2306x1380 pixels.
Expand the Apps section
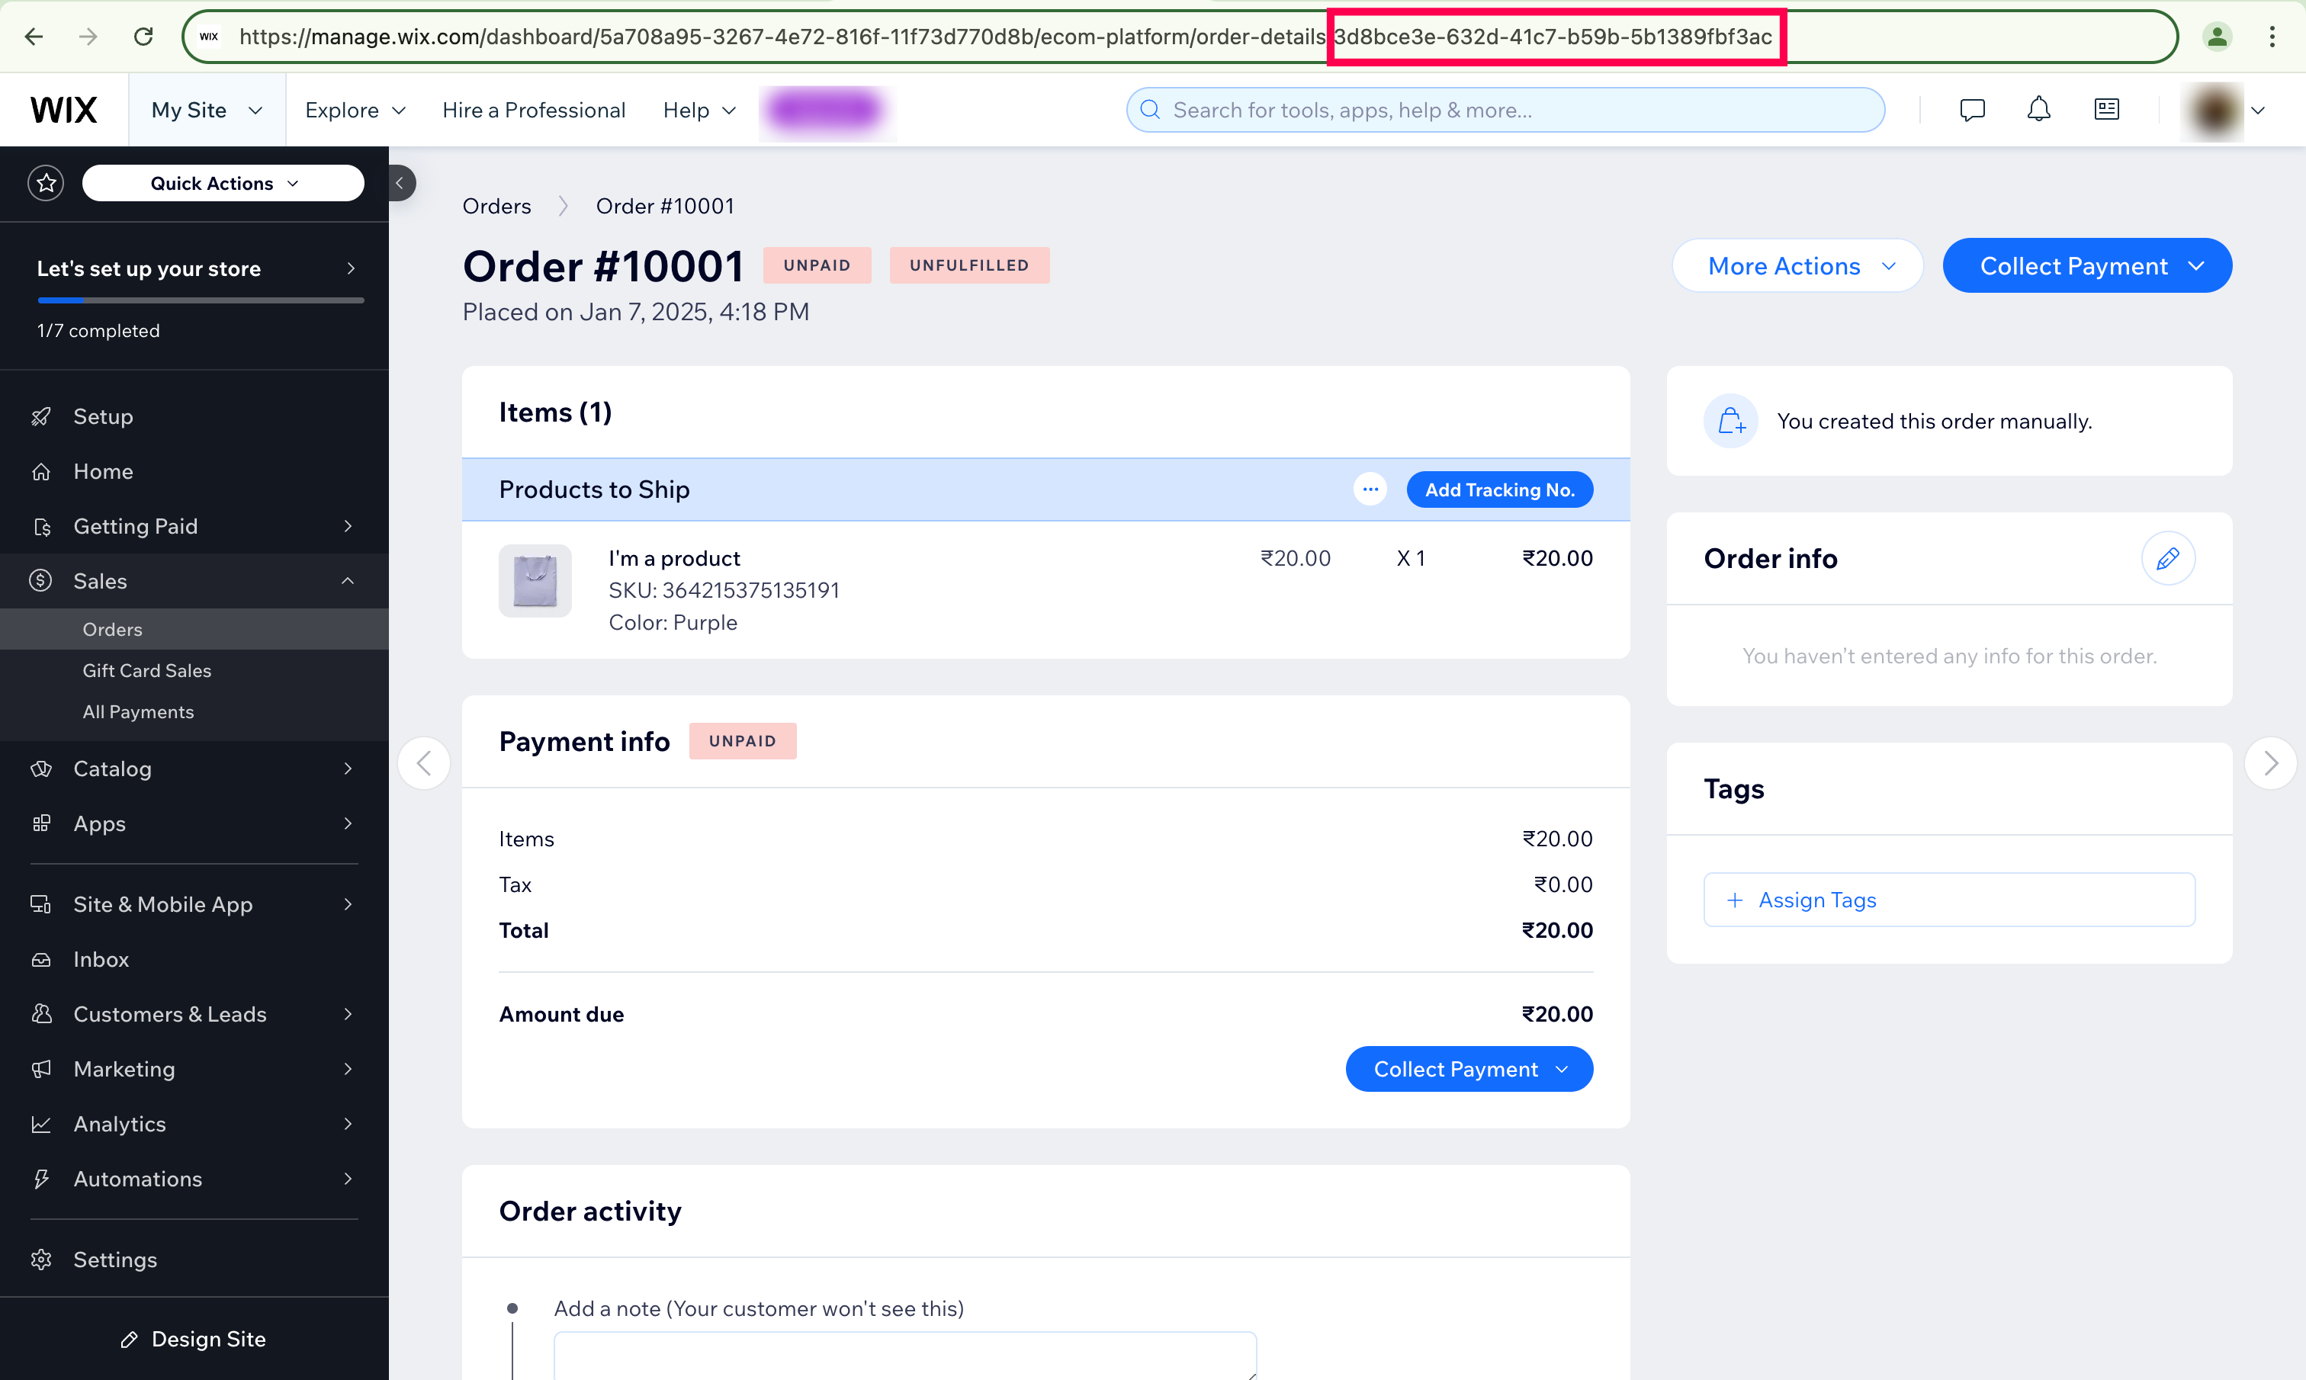[x=194, y=824]
